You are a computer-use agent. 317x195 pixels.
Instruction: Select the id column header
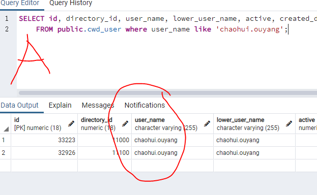[x=44, y=124]
